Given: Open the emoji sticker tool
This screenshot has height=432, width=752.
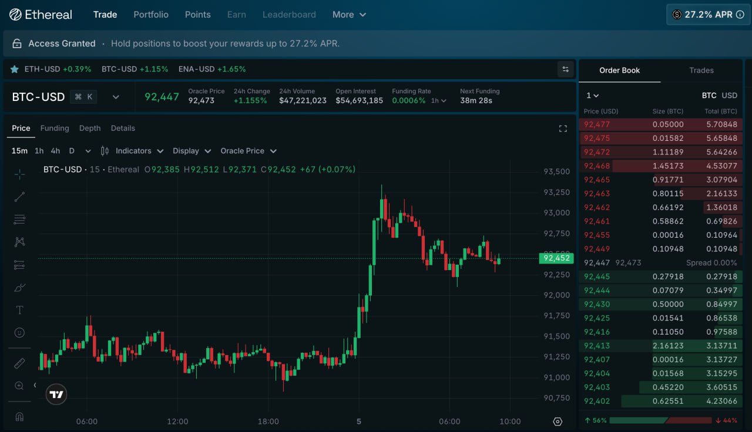Looking at the screenshot, I should point(19,333).
